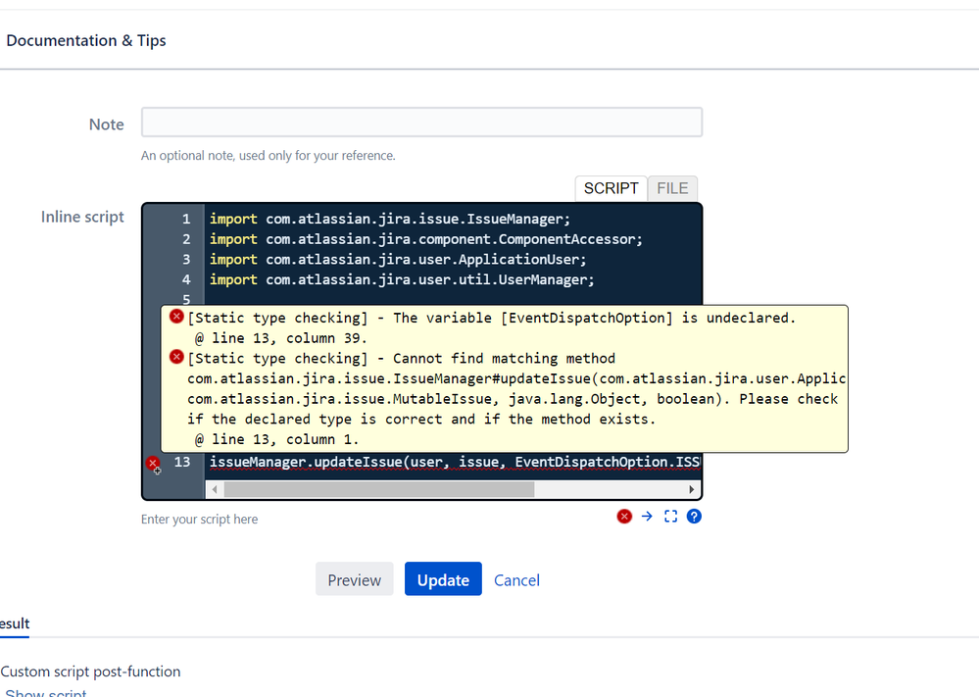Screen dimensions: 979x697
Task: Place cursor on line 2 ComponentAccessor import
Action: pyautogui.click(x=426, y=239)
